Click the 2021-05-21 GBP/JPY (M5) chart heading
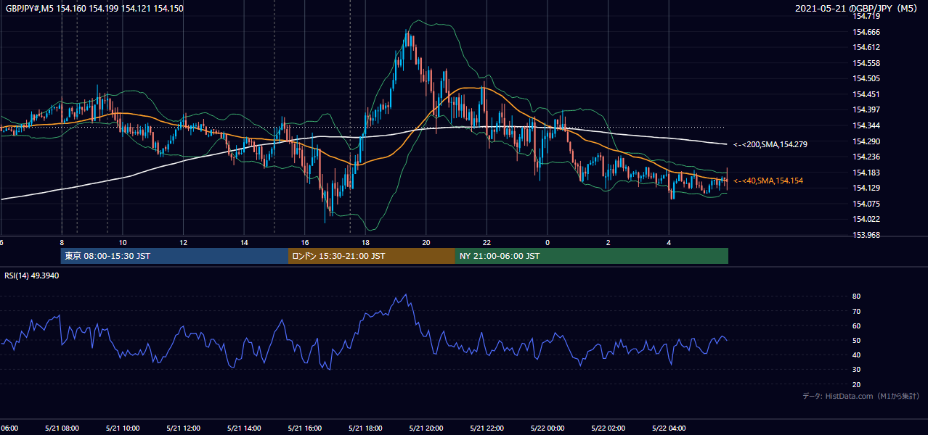The image size is (928, 435). pos(857,8)
